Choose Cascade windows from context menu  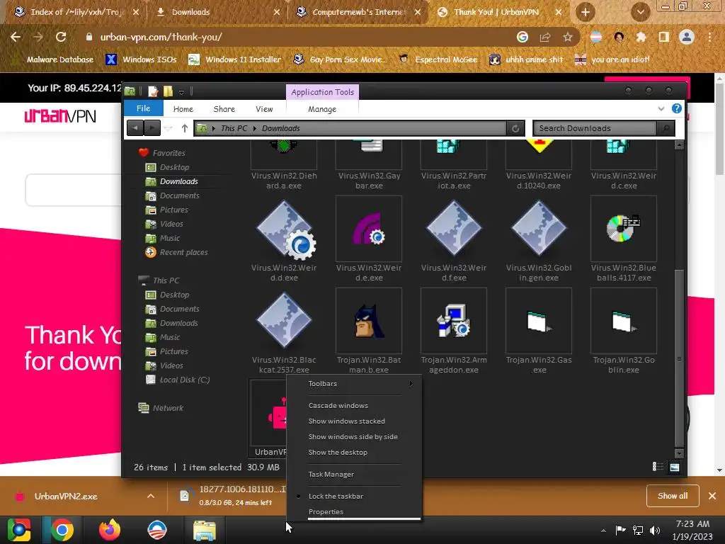(x=338, y=405)
